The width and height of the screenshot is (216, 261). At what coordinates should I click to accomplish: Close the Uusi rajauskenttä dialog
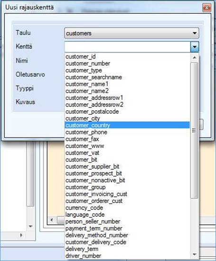click(207, 8)
